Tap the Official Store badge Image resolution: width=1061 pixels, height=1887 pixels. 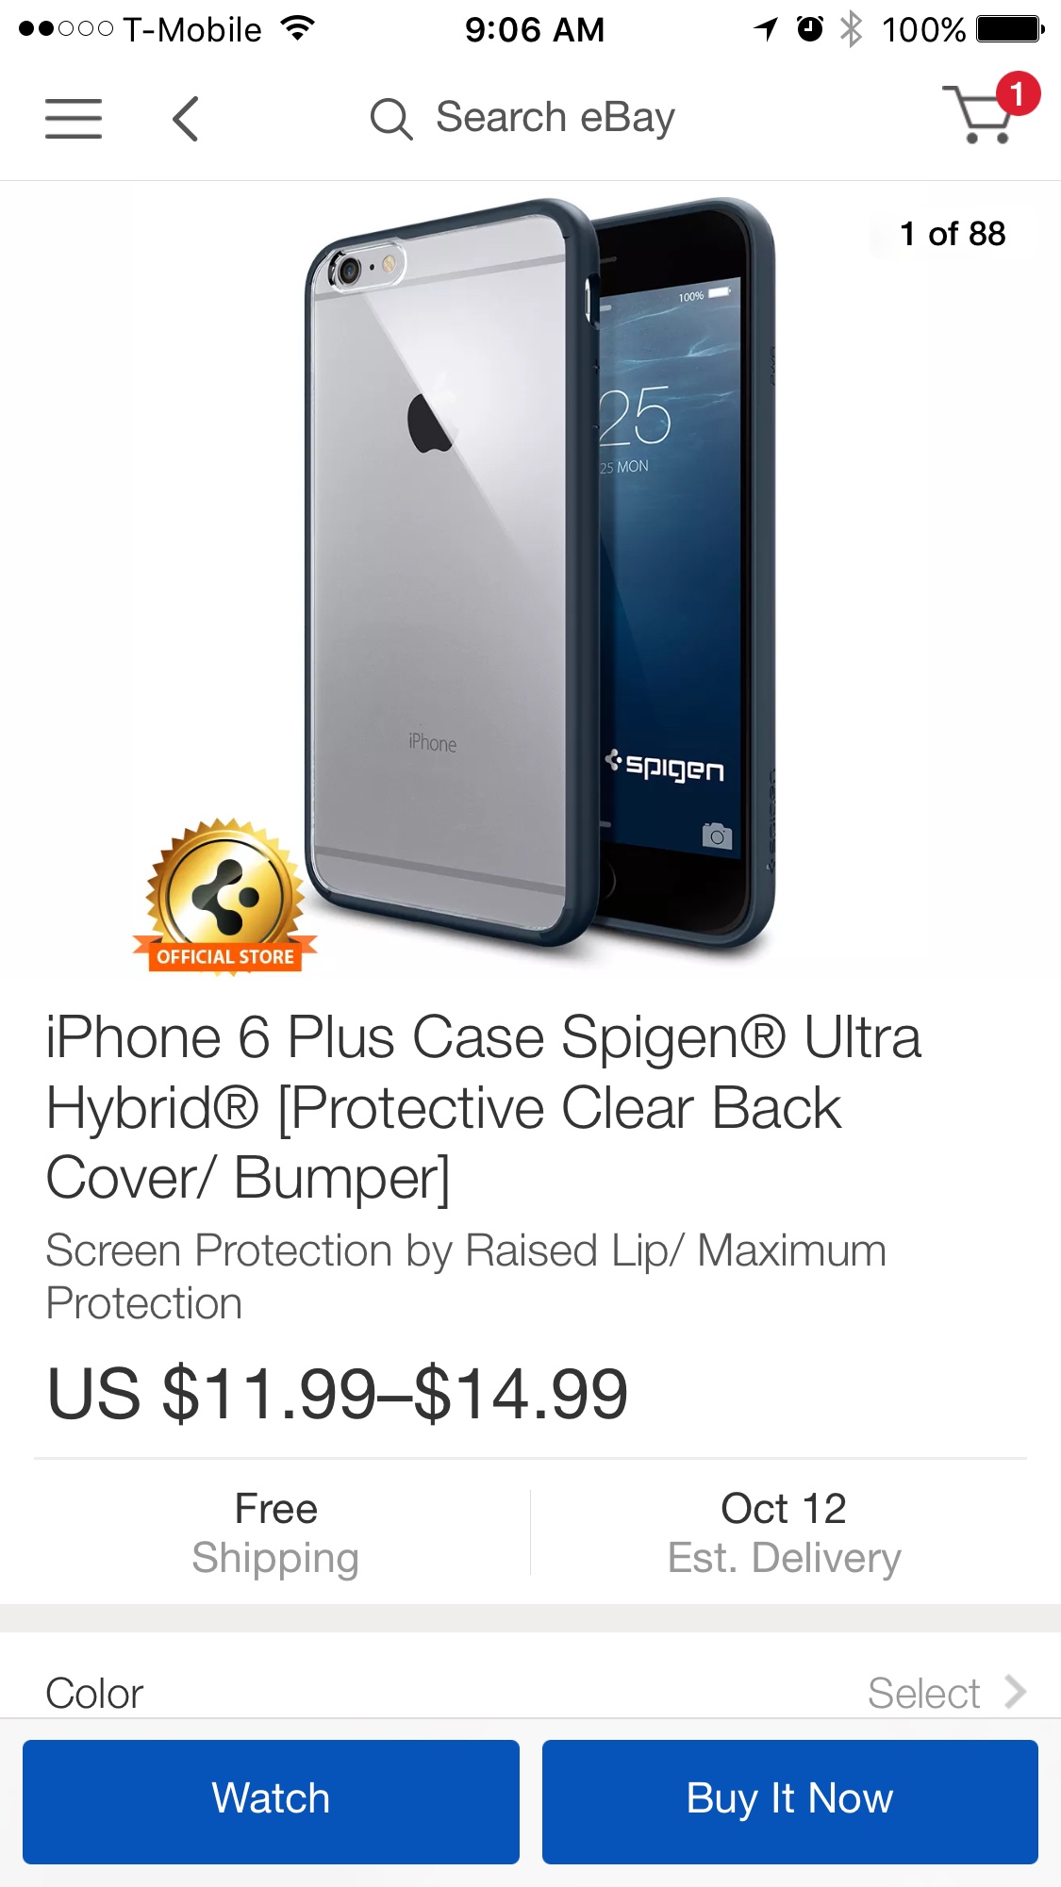pos(224,897)
